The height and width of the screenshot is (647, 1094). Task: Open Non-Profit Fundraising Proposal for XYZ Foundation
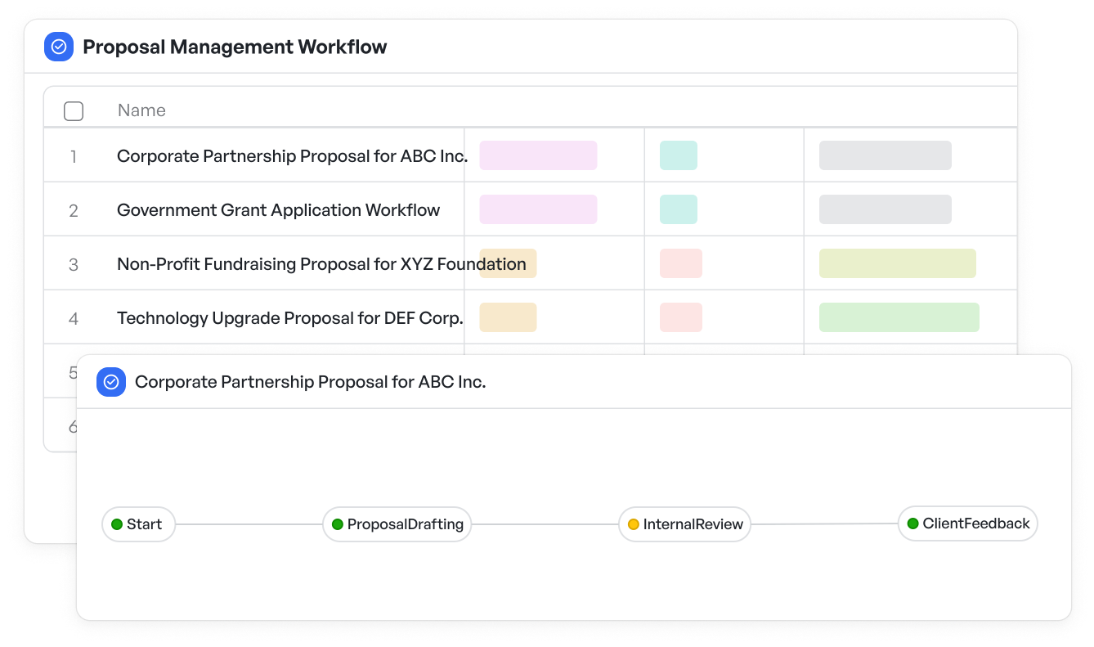click(321, 264)
